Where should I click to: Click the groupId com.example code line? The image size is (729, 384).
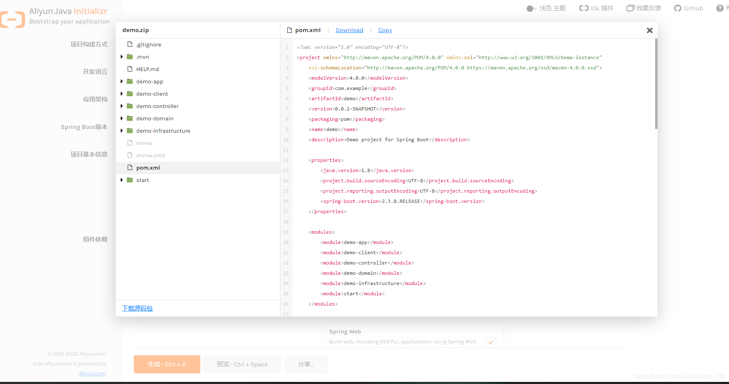pos(353,88)
